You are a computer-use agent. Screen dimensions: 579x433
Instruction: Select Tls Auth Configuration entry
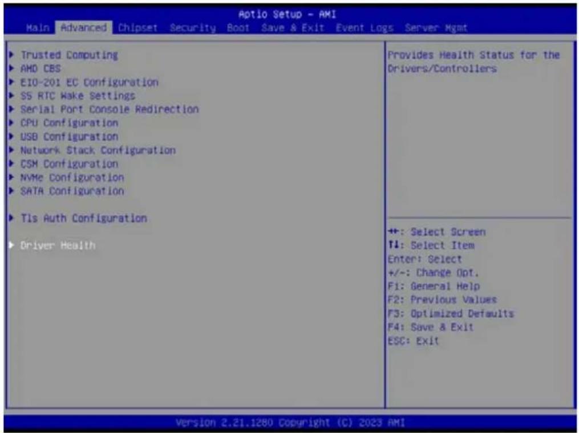pyautogui.click(x=84, y=218)
